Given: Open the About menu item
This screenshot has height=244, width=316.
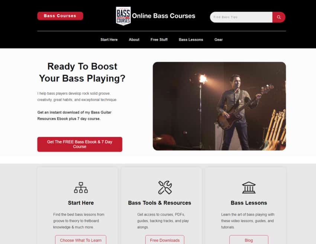Looking at the screenshot, I should 134,40.
